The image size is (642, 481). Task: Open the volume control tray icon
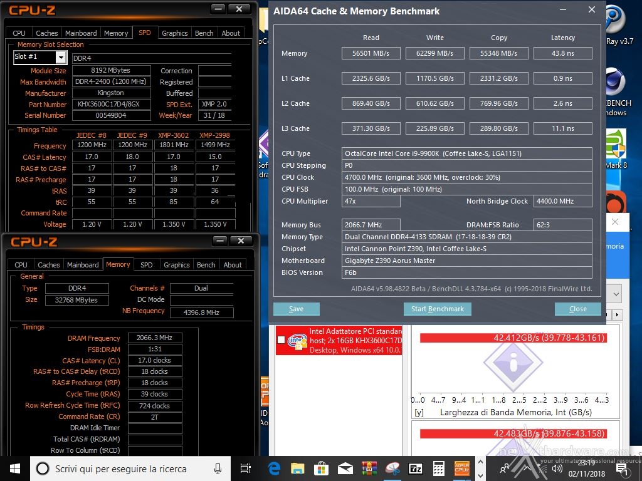pyautogui.click(x=557, y=468)
